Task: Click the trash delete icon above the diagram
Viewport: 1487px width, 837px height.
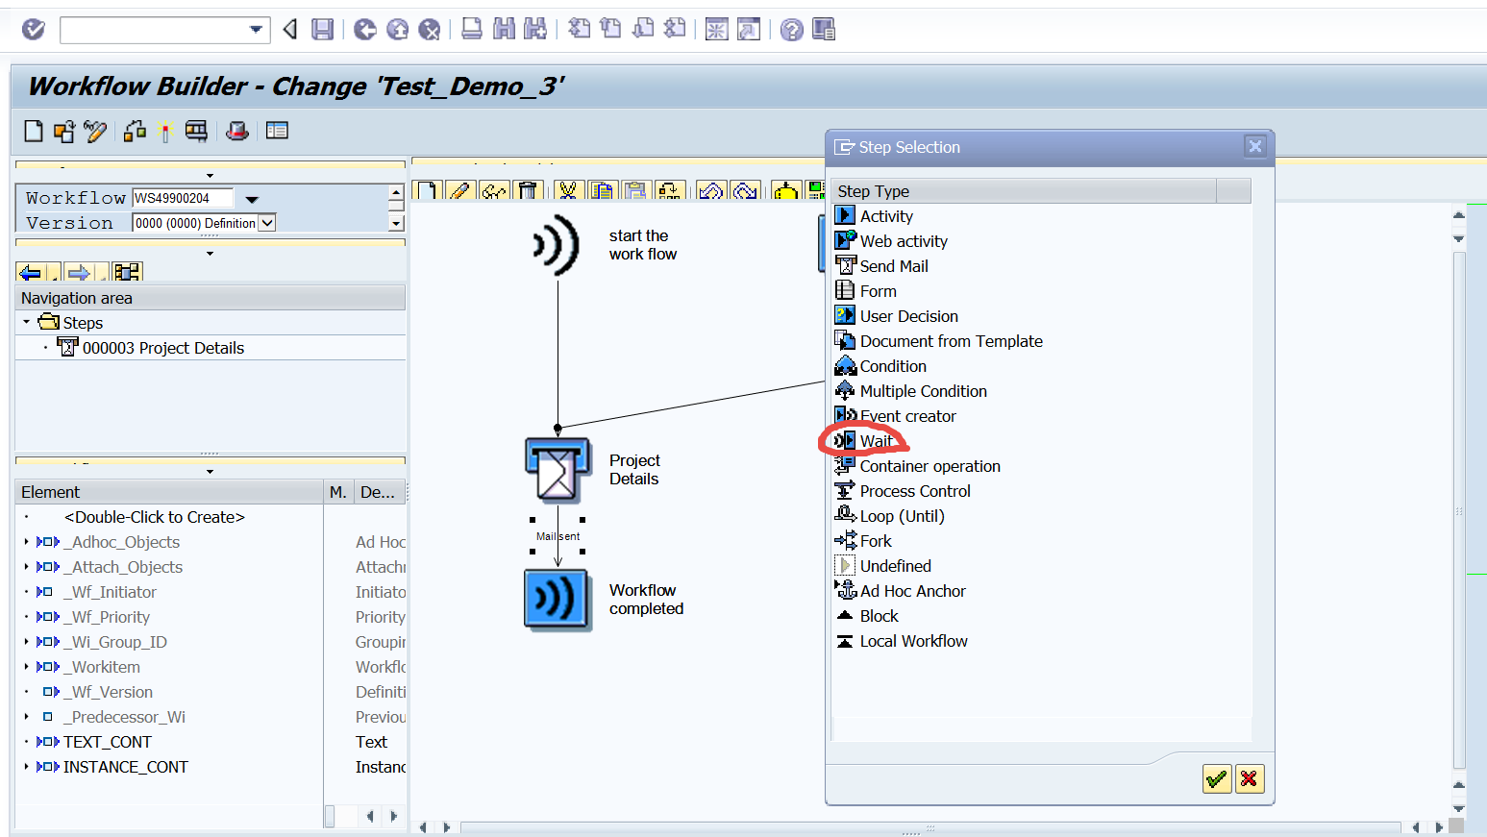Action: (529, 189)
